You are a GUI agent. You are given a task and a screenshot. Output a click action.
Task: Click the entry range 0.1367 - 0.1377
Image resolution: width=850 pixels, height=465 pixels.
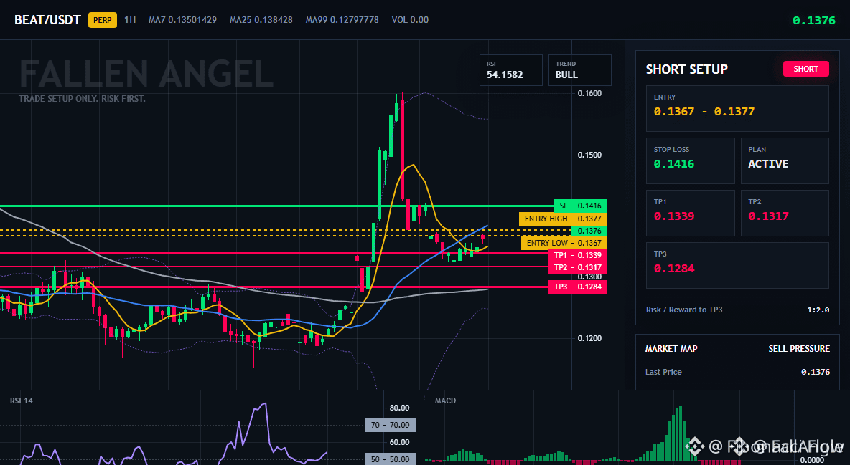tap(704, 112)
